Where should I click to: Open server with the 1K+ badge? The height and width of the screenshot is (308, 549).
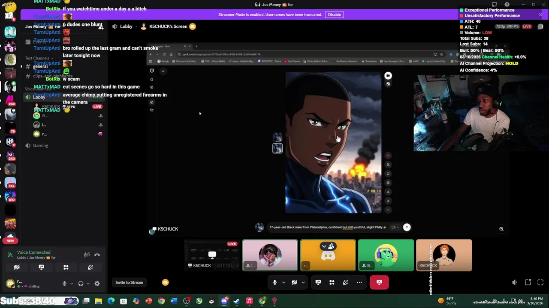click(x=10, y=183)
